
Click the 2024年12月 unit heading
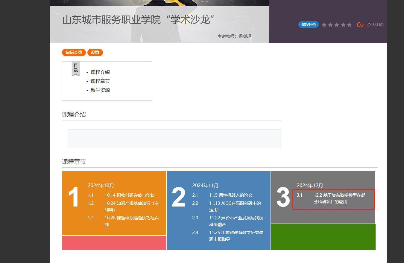310,185
